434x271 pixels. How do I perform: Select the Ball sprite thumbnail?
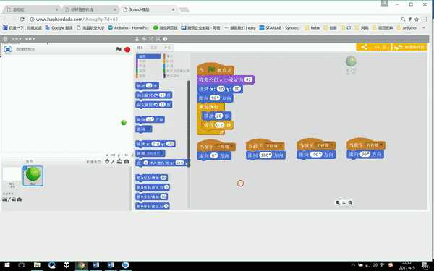tap(33, 176)
